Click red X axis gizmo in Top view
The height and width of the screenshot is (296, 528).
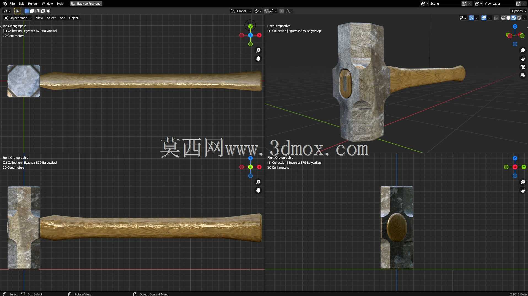tap(259, 35)
